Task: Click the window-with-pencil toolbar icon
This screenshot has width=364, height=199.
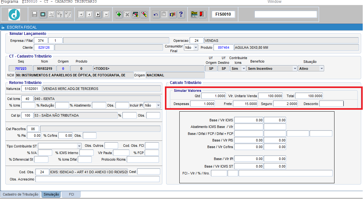Action: (136, 14)
